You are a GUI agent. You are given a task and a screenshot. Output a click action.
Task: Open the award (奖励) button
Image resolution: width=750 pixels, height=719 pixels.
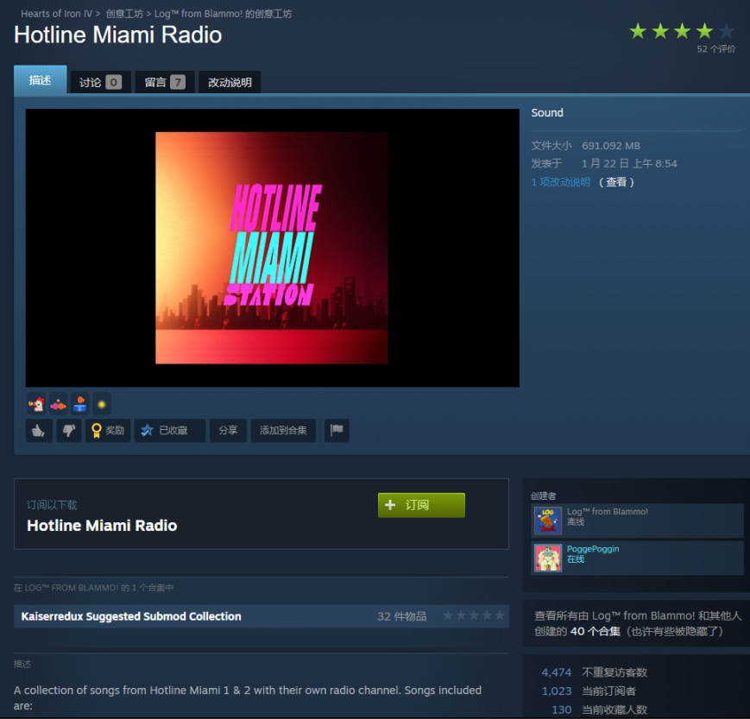tap(108, 431)
